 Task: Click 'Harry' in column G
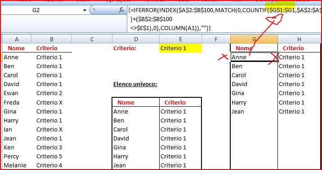point(239,102)
